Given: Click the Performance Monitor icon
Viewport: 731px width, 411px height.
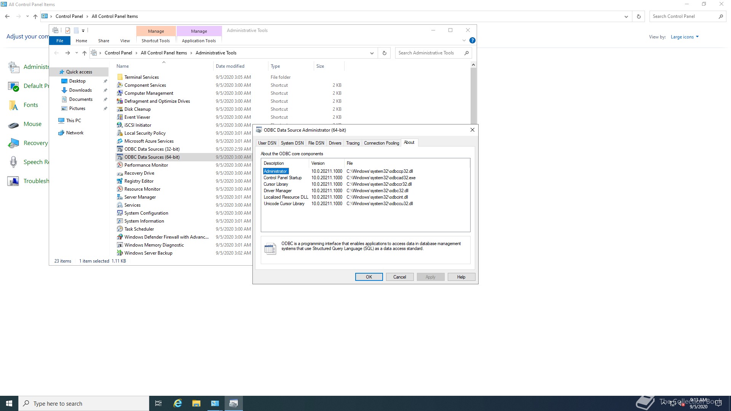Looking at the screenshot, I should tap(120, 165).
